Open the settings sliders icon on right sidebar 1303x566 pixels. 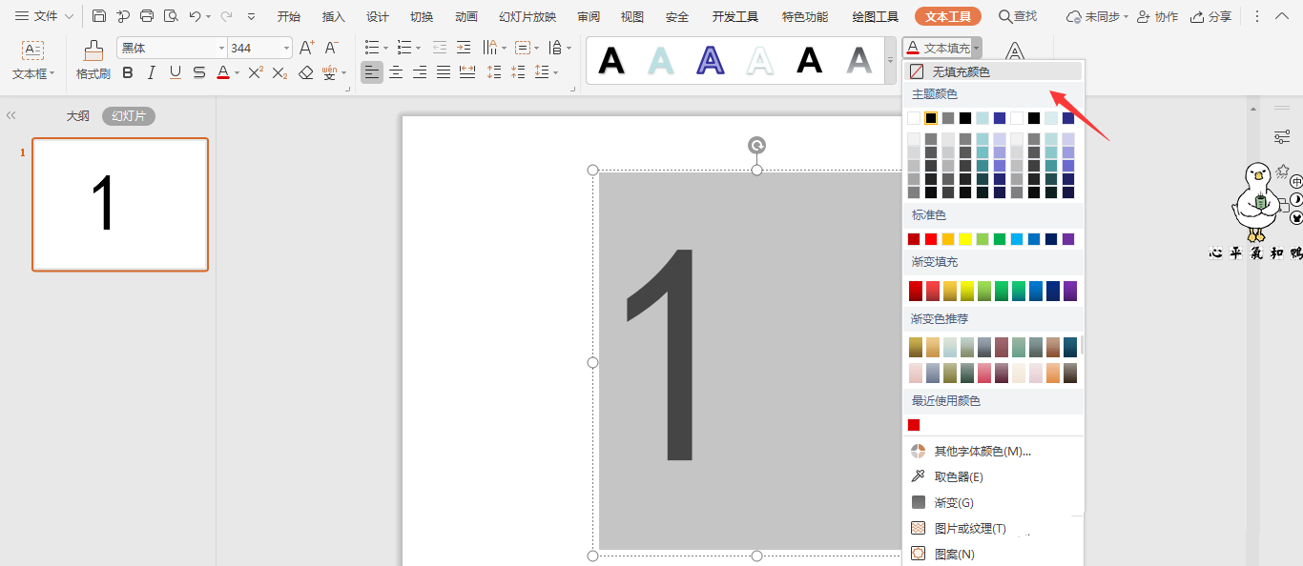point(1282,137)
